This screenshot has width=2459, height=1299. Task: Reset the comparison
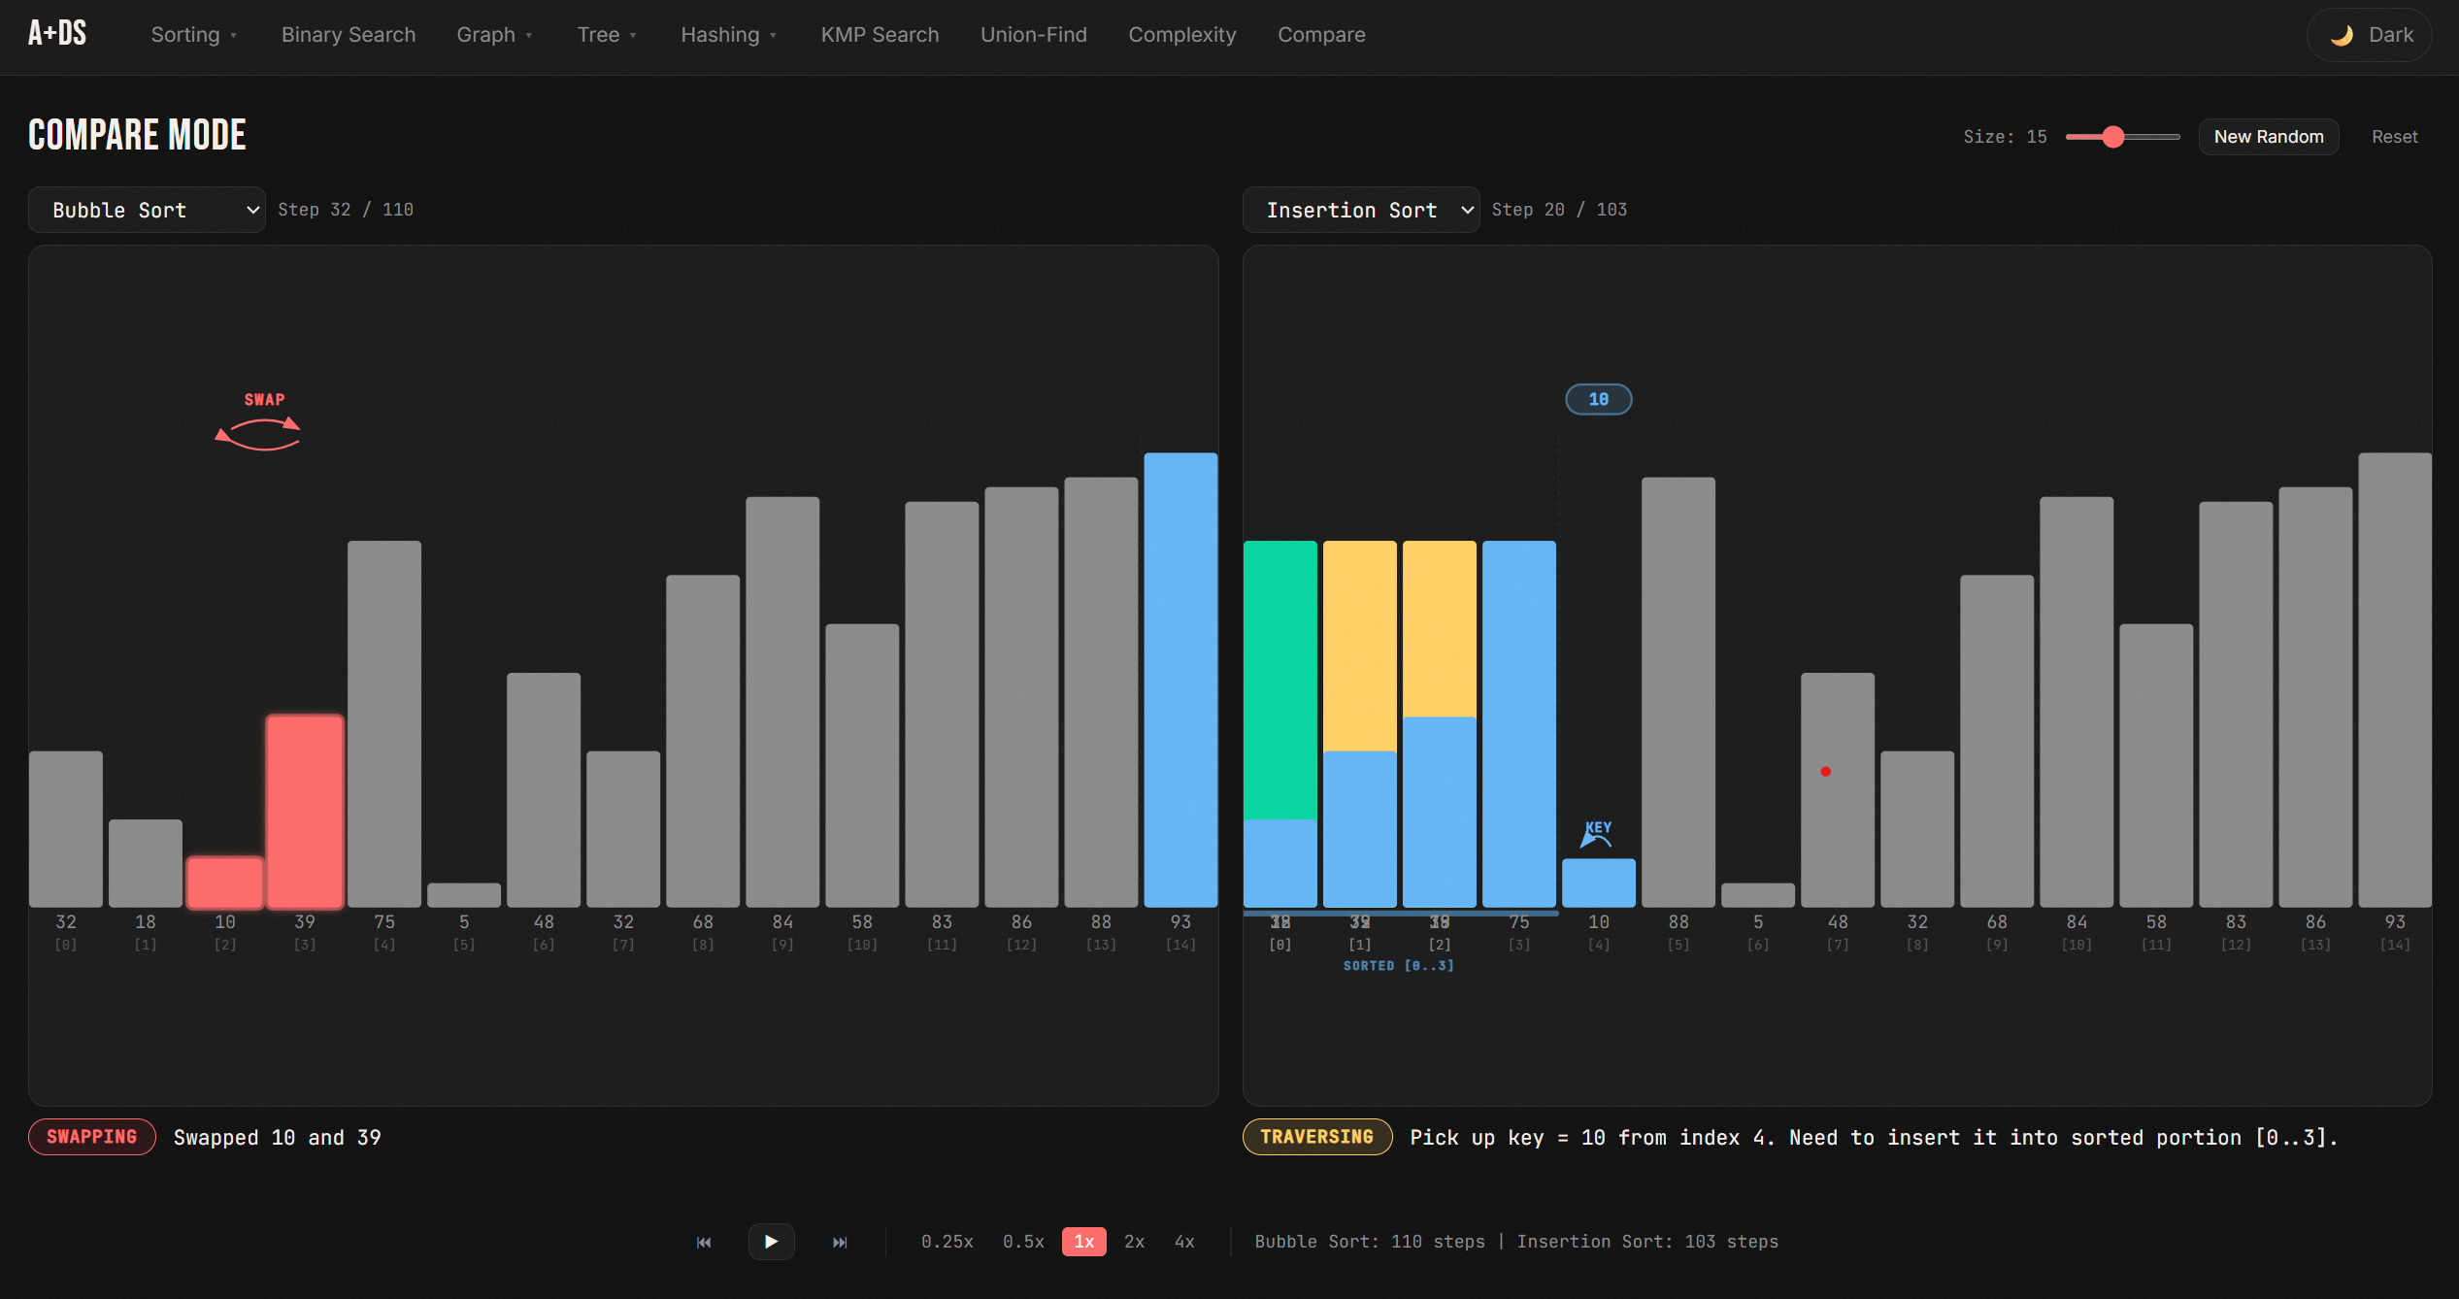(2394, 136)
